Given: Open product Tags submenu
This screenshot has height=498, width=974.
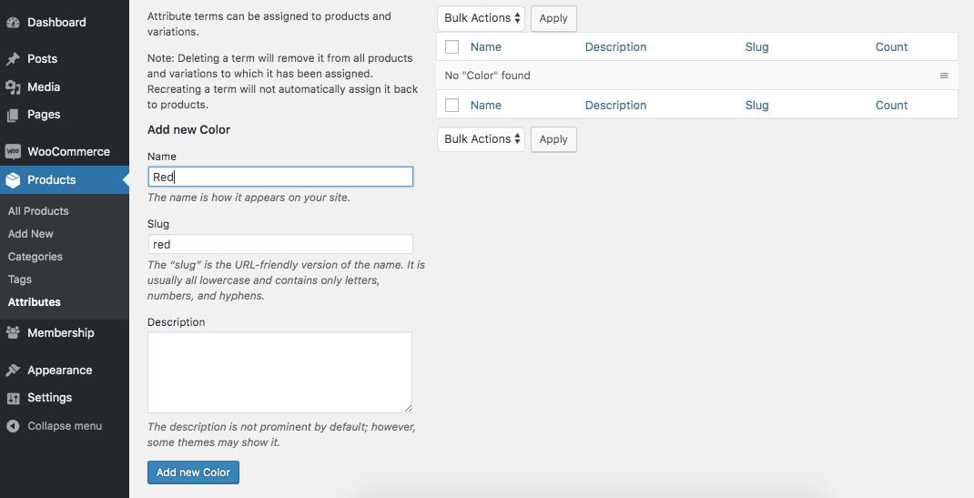Looking at the screenshot, I should click(x=20, y=279).
